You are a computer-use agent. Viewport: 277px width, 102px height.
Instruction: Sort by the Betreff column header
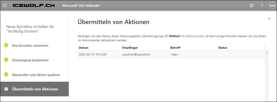(175, 48)
